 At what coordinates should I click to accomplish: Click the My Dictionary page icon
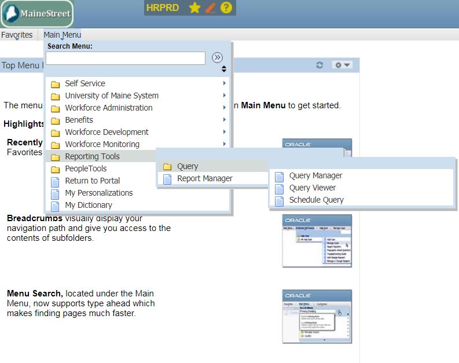(x=55, y=206)
